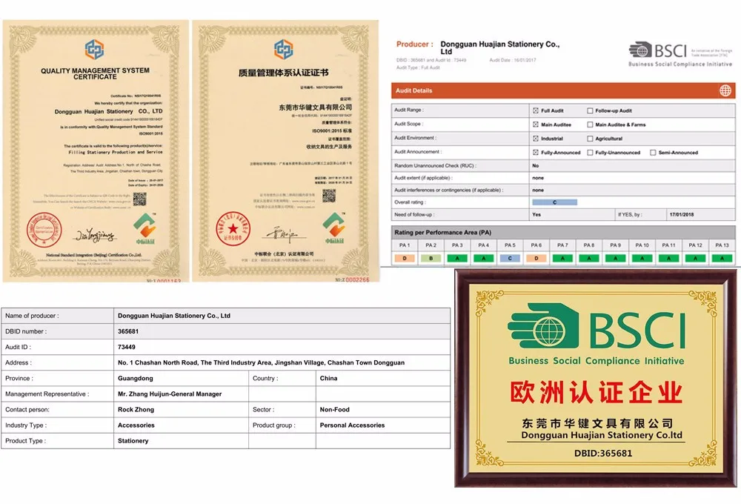Click the DBID:365681 text on the plaque
This screenshot has width=741, height=504.
click(603, 453)
